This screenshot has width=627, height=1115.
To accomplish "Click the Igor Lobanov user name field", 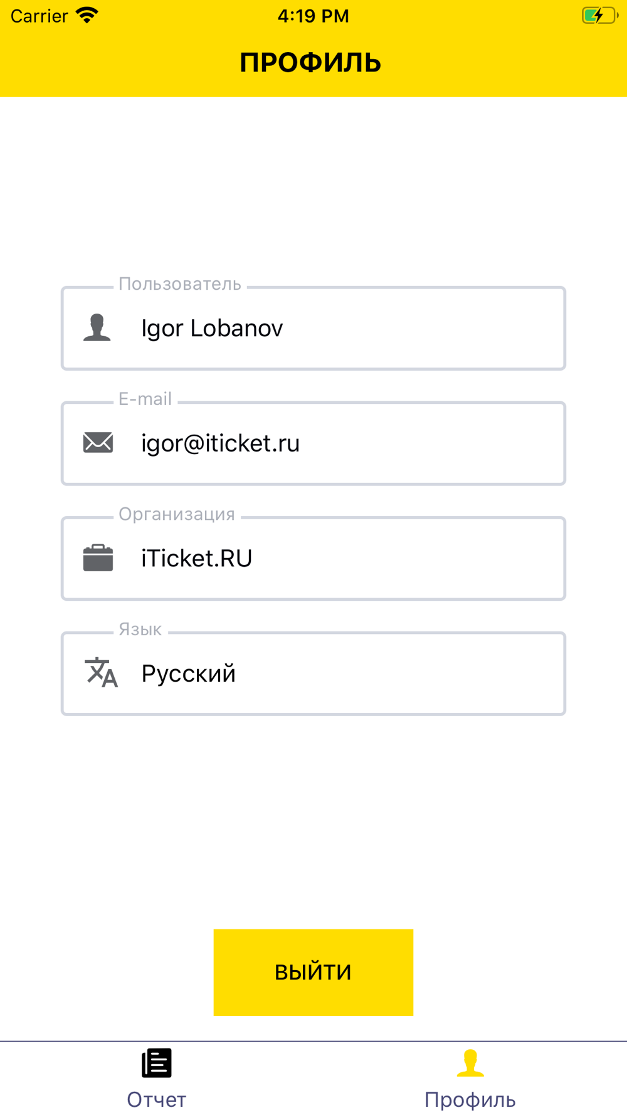I will tap(313, 329).
